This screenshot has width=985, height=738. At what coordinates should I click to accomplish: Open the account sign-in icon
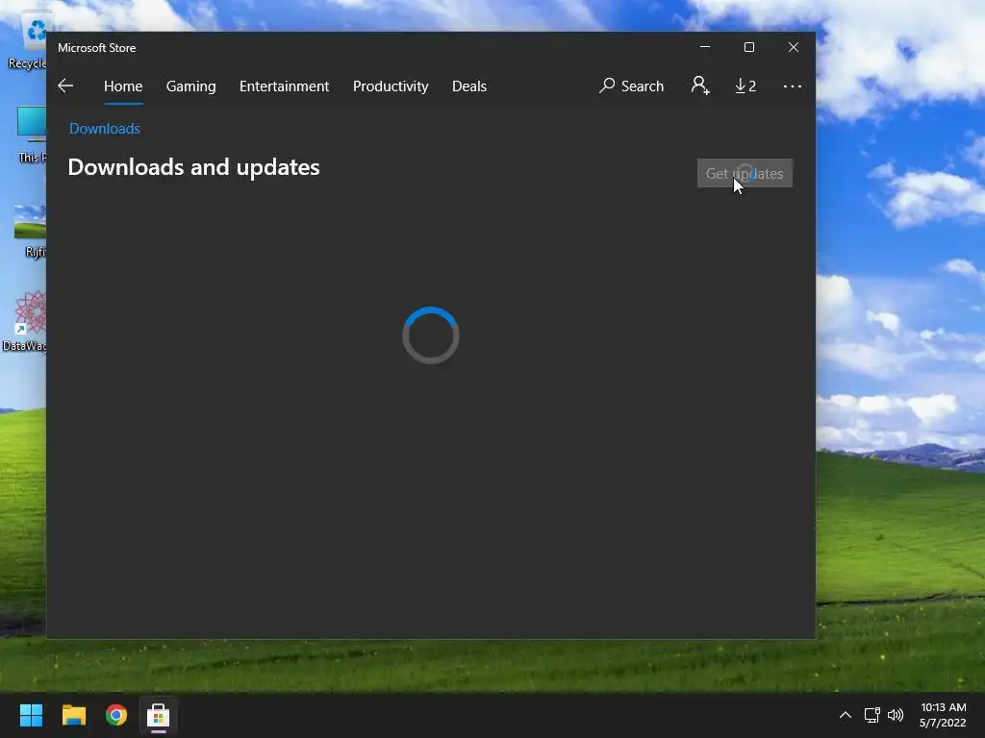(700, 86)
